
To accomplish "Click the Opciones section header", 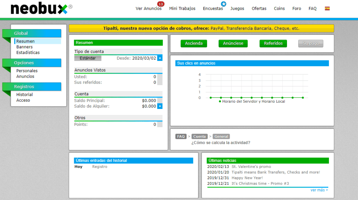I will (x=32, y=63).
